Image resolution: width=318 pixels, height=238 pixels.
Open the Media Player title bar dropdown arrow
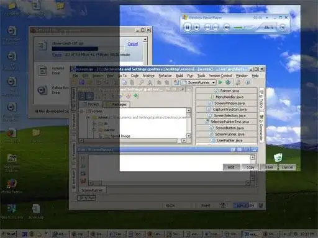(x=267, y=18)
